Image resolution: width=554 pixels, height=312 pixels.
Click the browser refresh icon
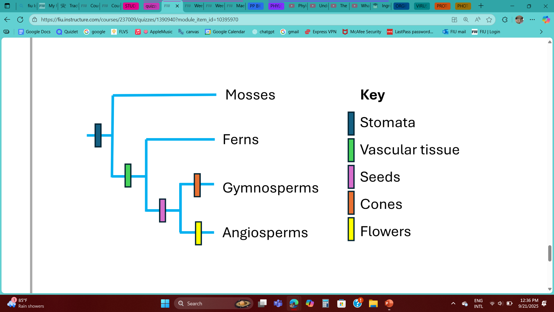tap(20, 20)
